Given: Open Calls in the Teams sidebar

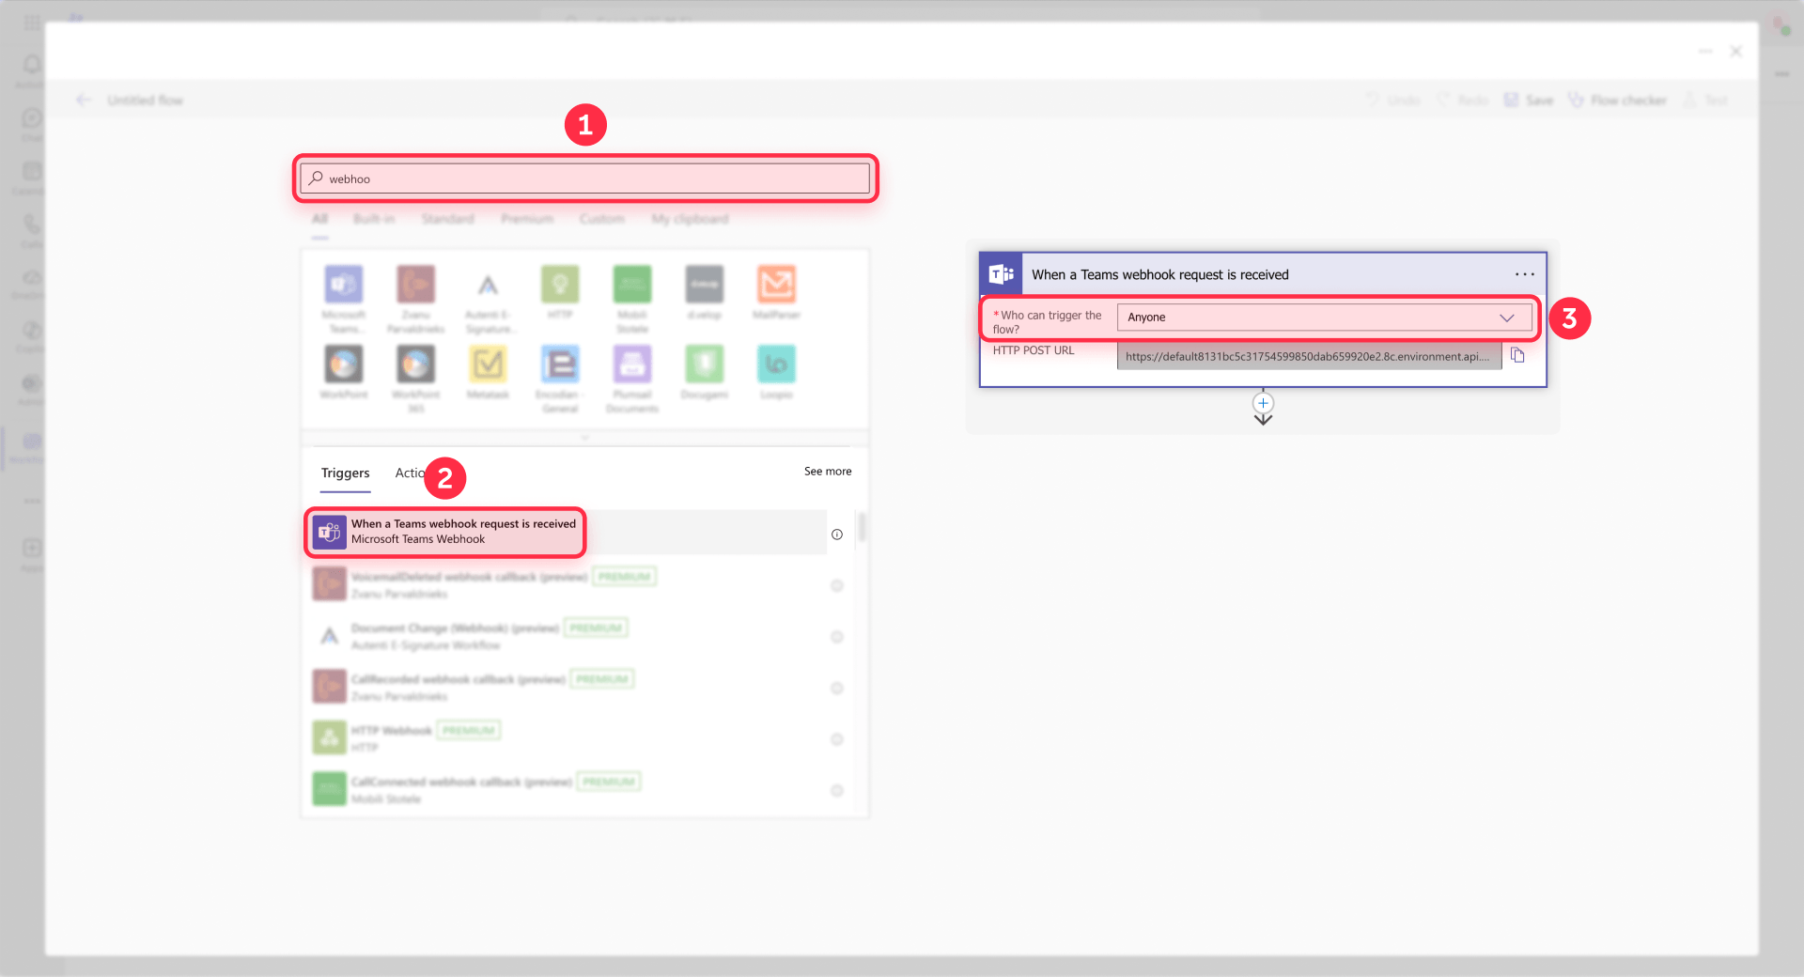Looking at the screenshot, I should click(32, 231).
